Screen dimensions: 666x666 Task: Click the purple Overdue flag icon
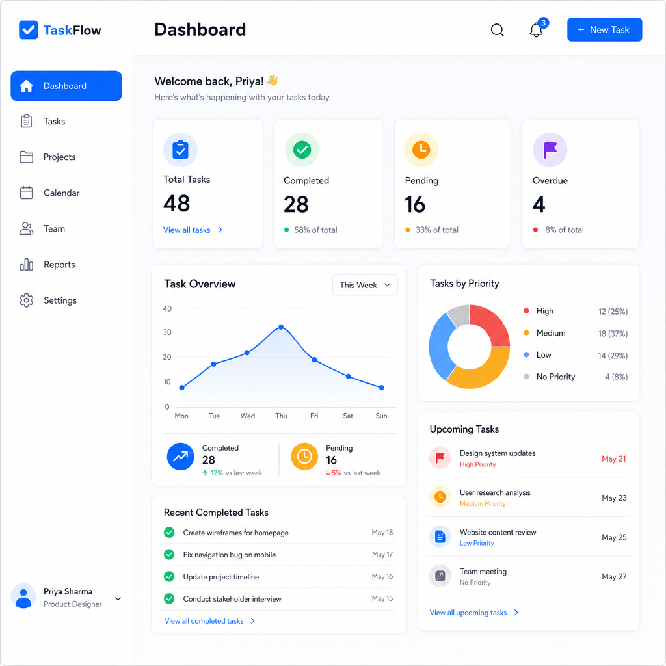click(x=550, y=150)
